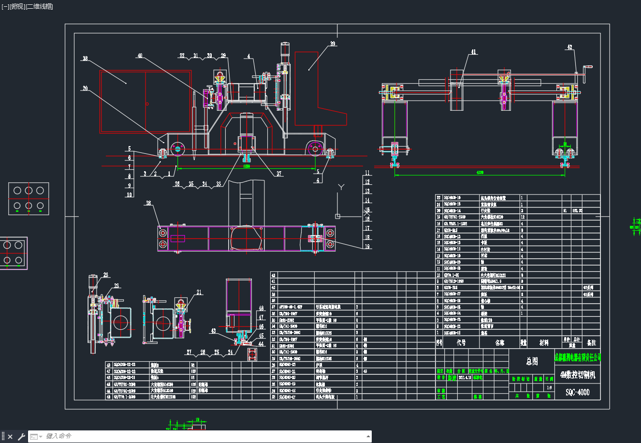Select the 1:8 scale value
Image resolution: width=641 pixels, height=443 pixels.
pyautogui.click(x=549, y=387)
